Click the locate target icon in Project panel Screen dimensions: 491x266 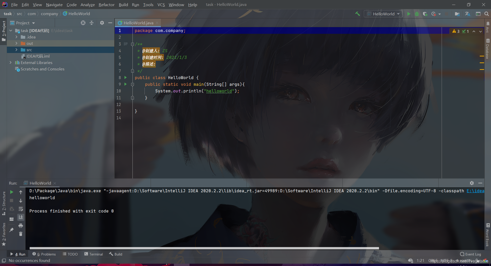(83, 23)
